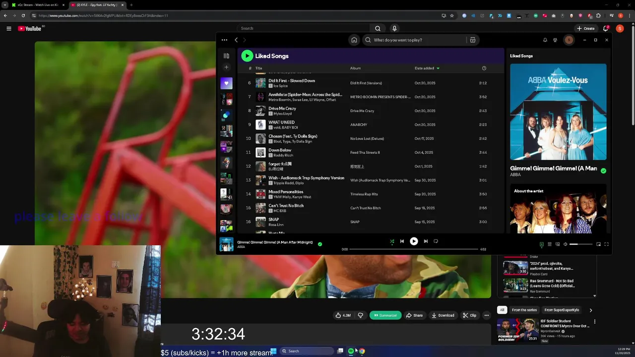Click the YouTube search box
The width and height of the screenshot is (635, 357).
(x=304, y=28)
